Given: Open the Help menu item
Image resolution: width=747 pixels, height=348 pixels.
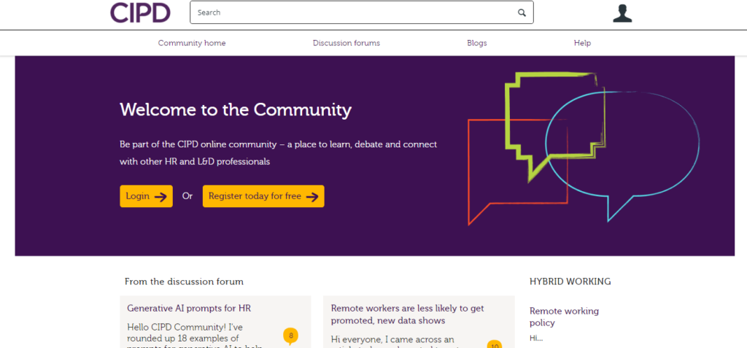Looking at the screenshot, I should coord(582,43).
